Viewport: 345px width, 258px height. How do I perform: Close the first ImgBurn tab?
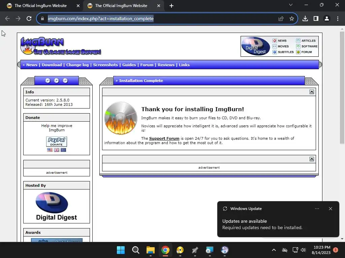78,6
